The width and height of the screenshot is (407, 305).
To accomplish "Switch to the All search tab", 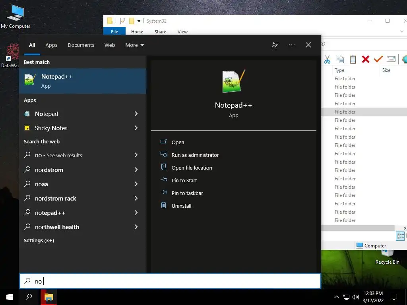I will pos(32,45).
